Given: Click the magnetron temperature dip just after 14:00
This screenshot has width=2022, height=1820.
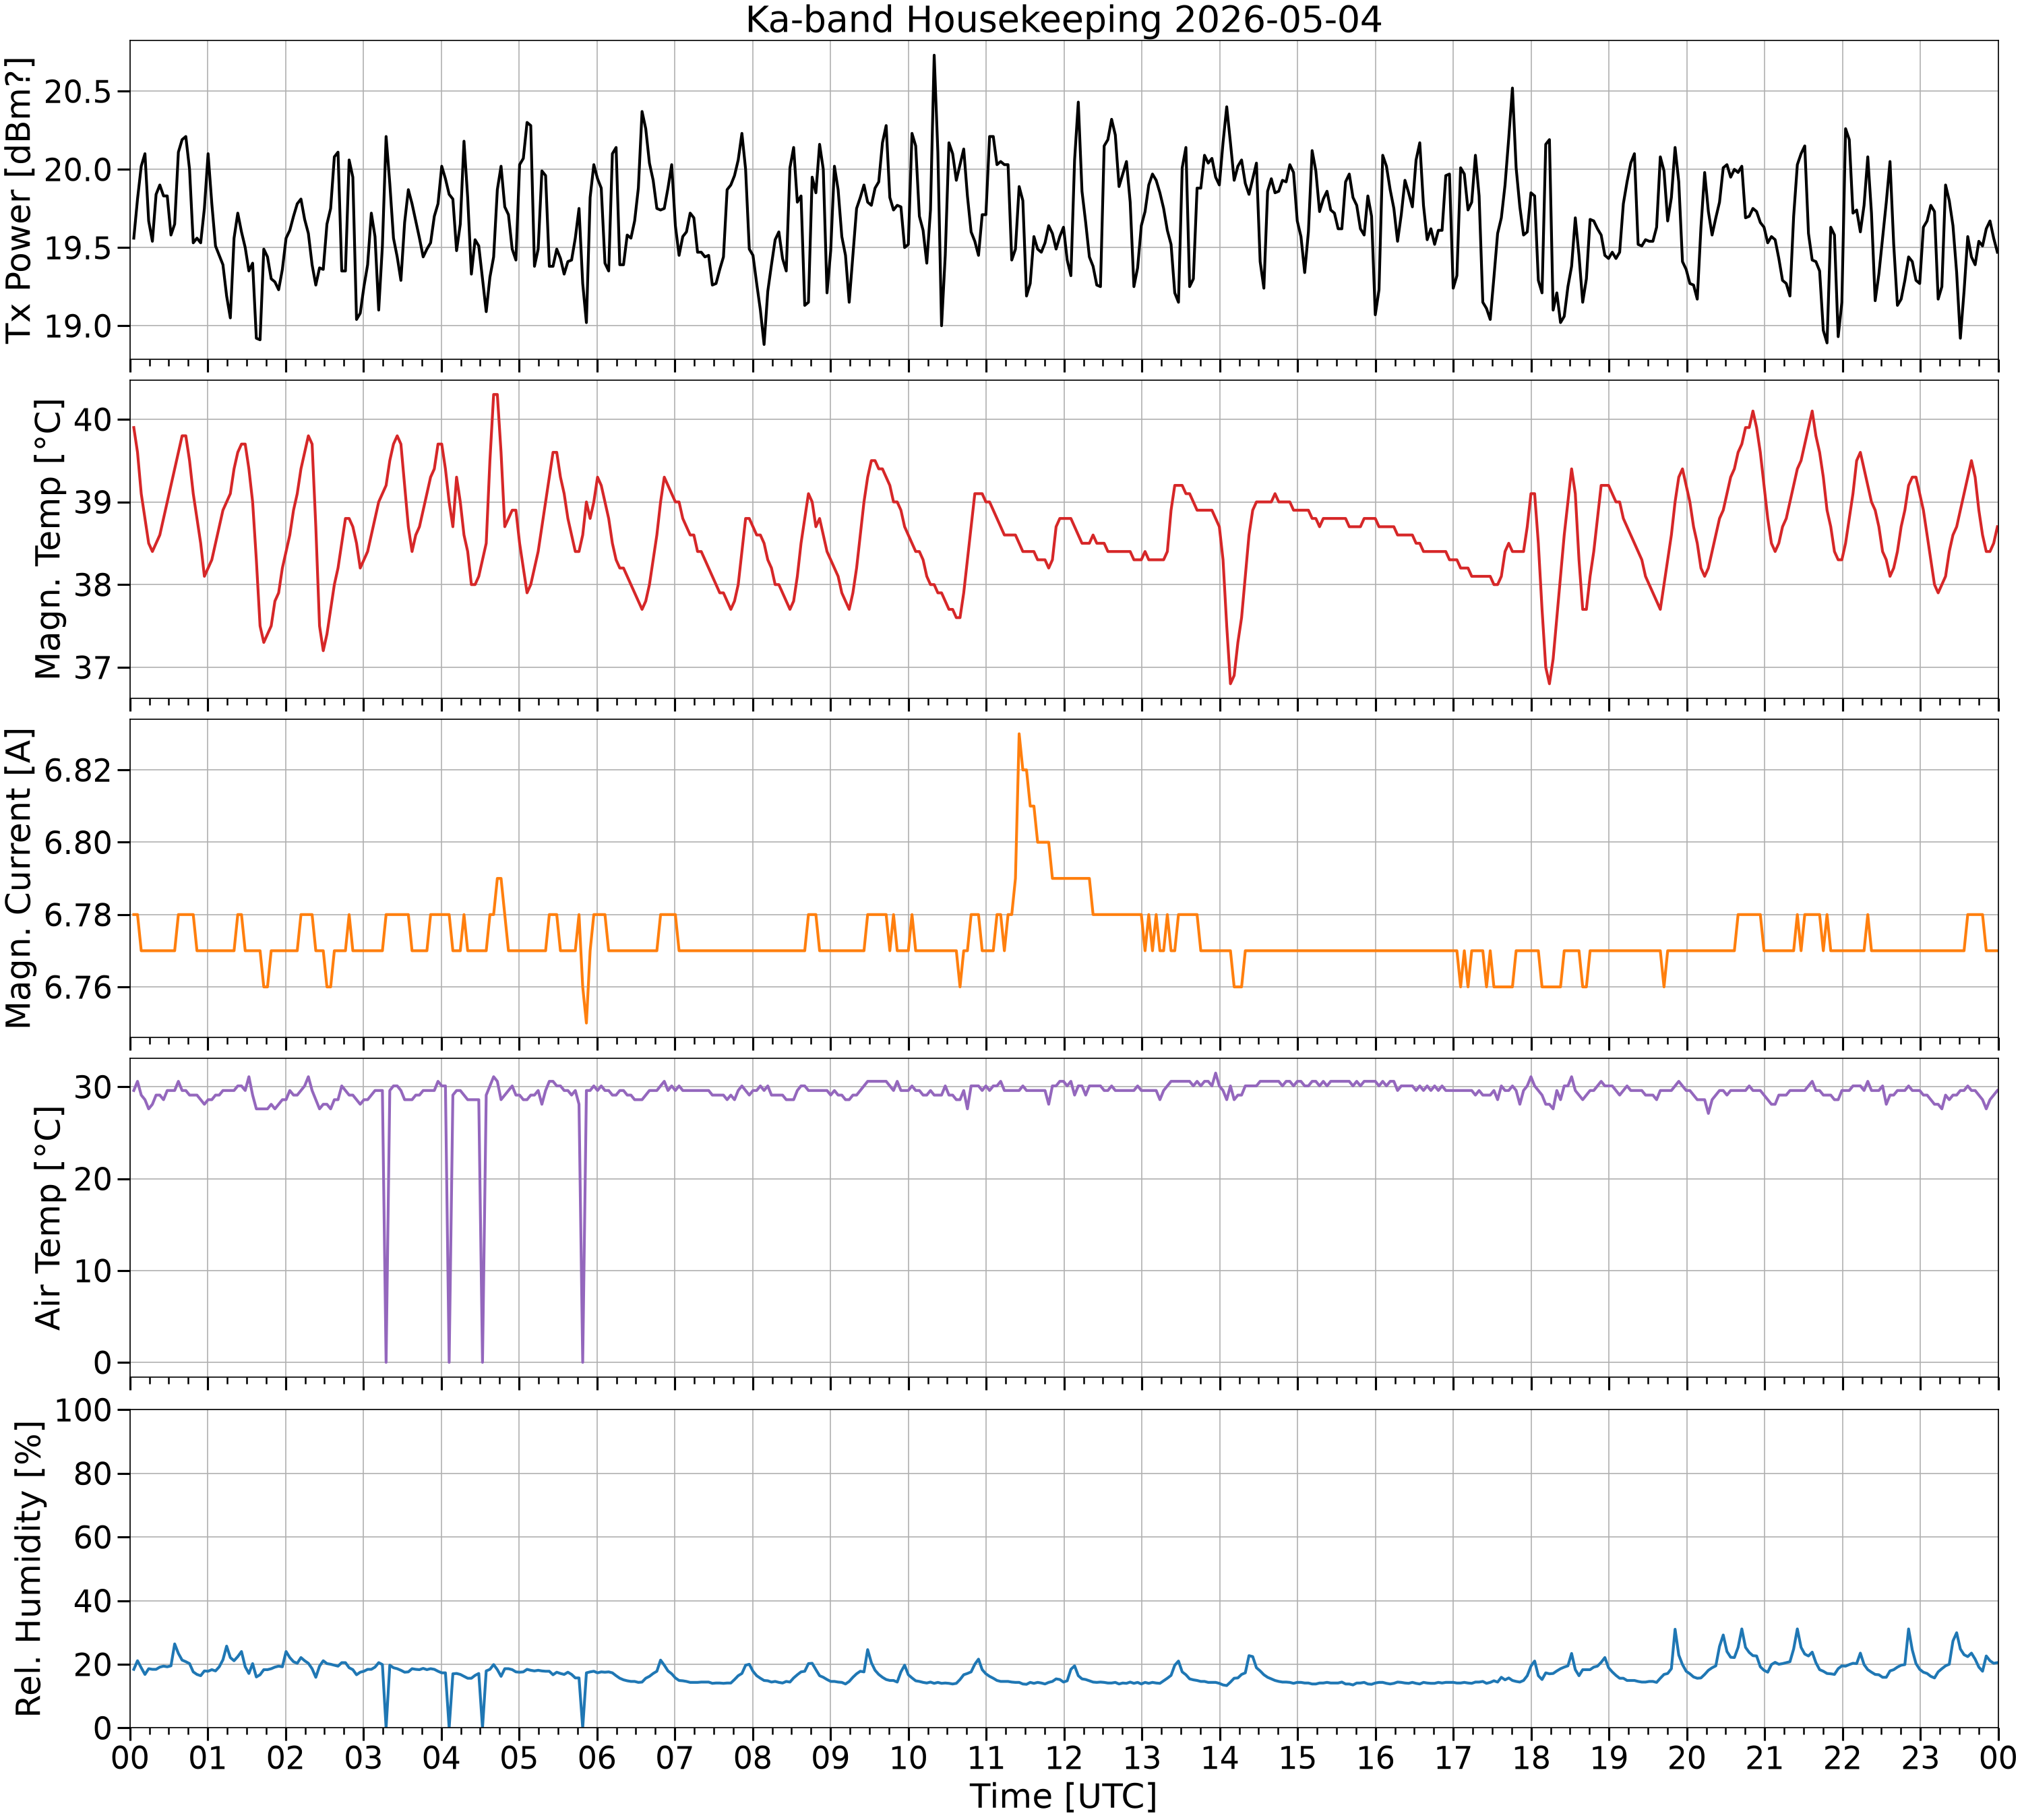Looking at the screenshot, I should [1230, 683].
